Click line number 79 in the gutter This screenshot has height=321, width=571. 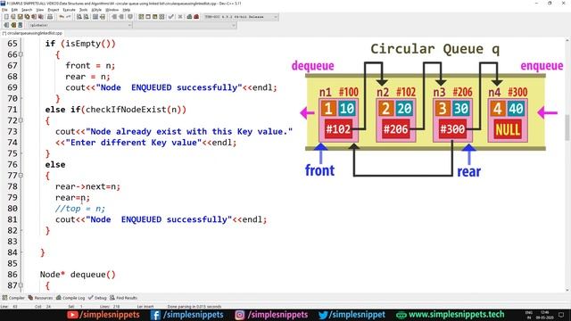(12, 197)
